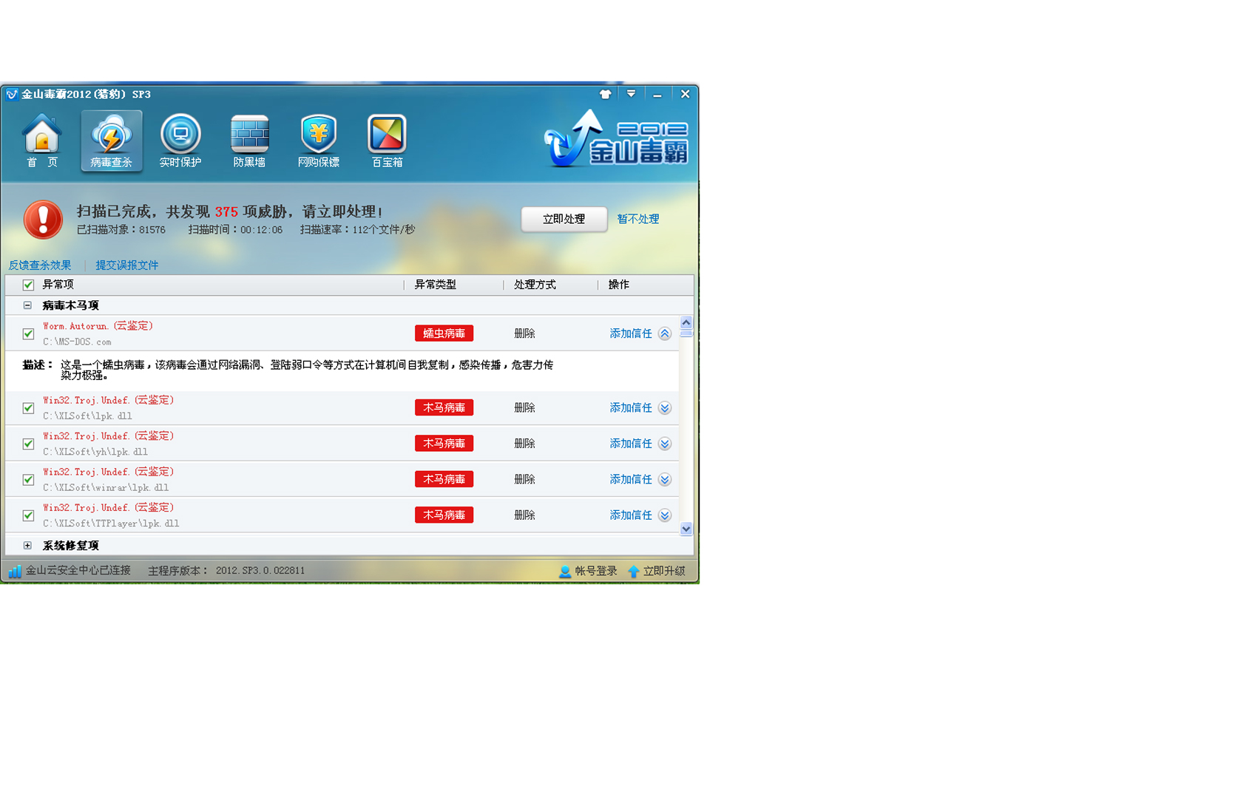Image resolution: width=1258 pixels, height=786 pixels.
Task: Uncheck the C:\XLSoft\lpk.dll item checkbox
Action: click(28, 408)
